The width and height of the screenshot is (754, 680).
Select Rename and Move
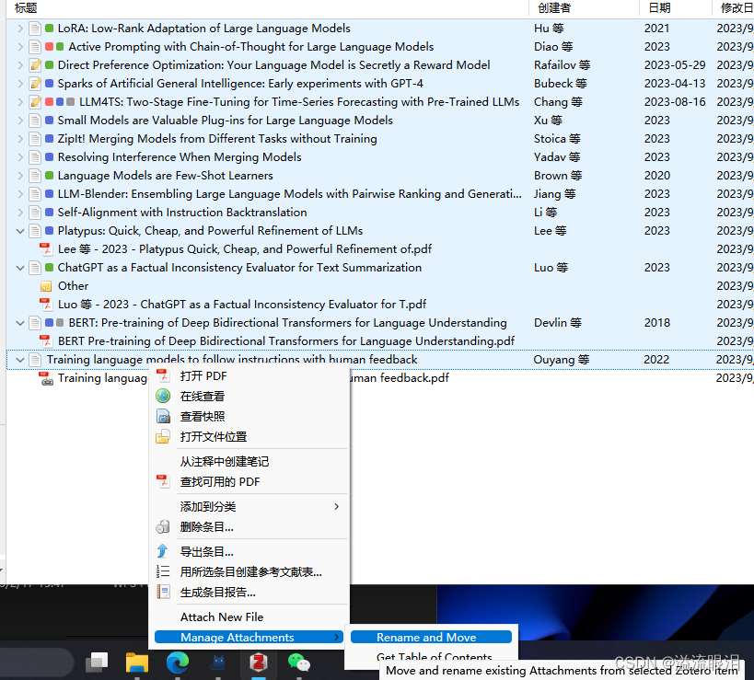[x=431, y=638]
